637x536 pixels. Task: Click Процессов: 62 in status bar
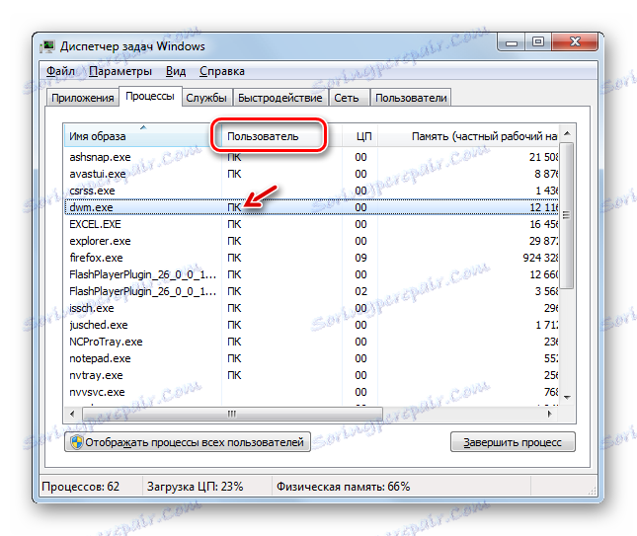pos(80,487)
